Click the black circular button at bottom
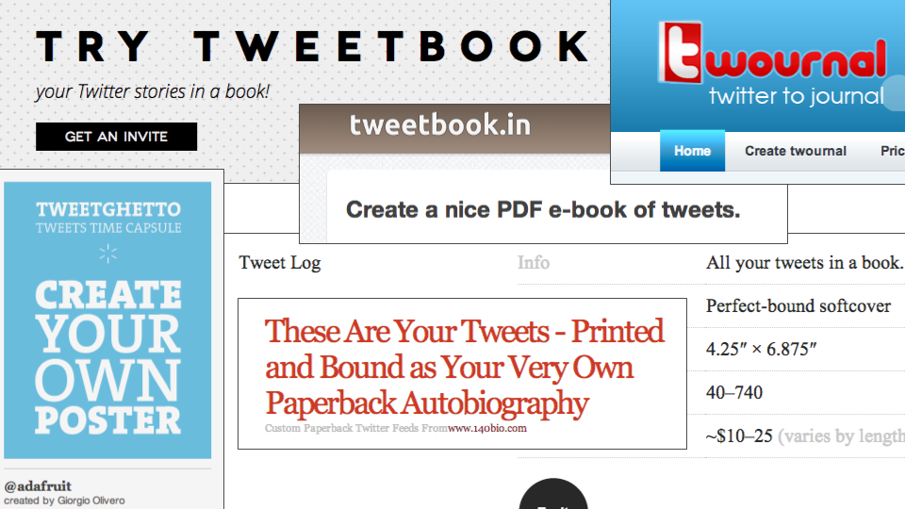905x509 pixels. [x=553, y=494]
